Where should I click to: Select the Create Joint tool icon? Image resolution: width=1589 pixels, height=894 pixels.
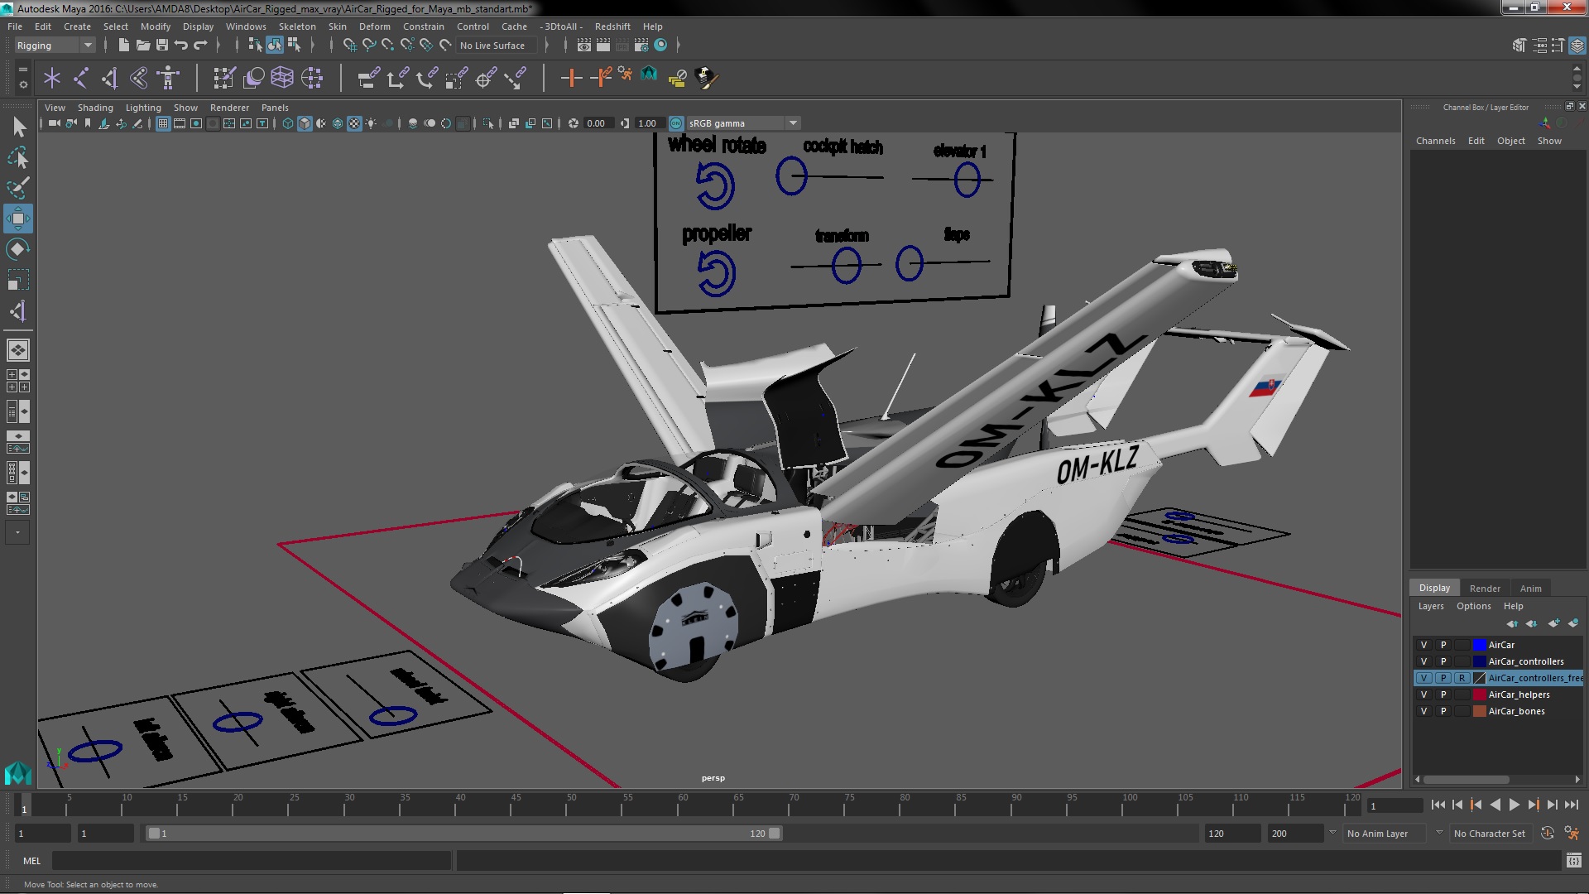(x=81, y=79)
